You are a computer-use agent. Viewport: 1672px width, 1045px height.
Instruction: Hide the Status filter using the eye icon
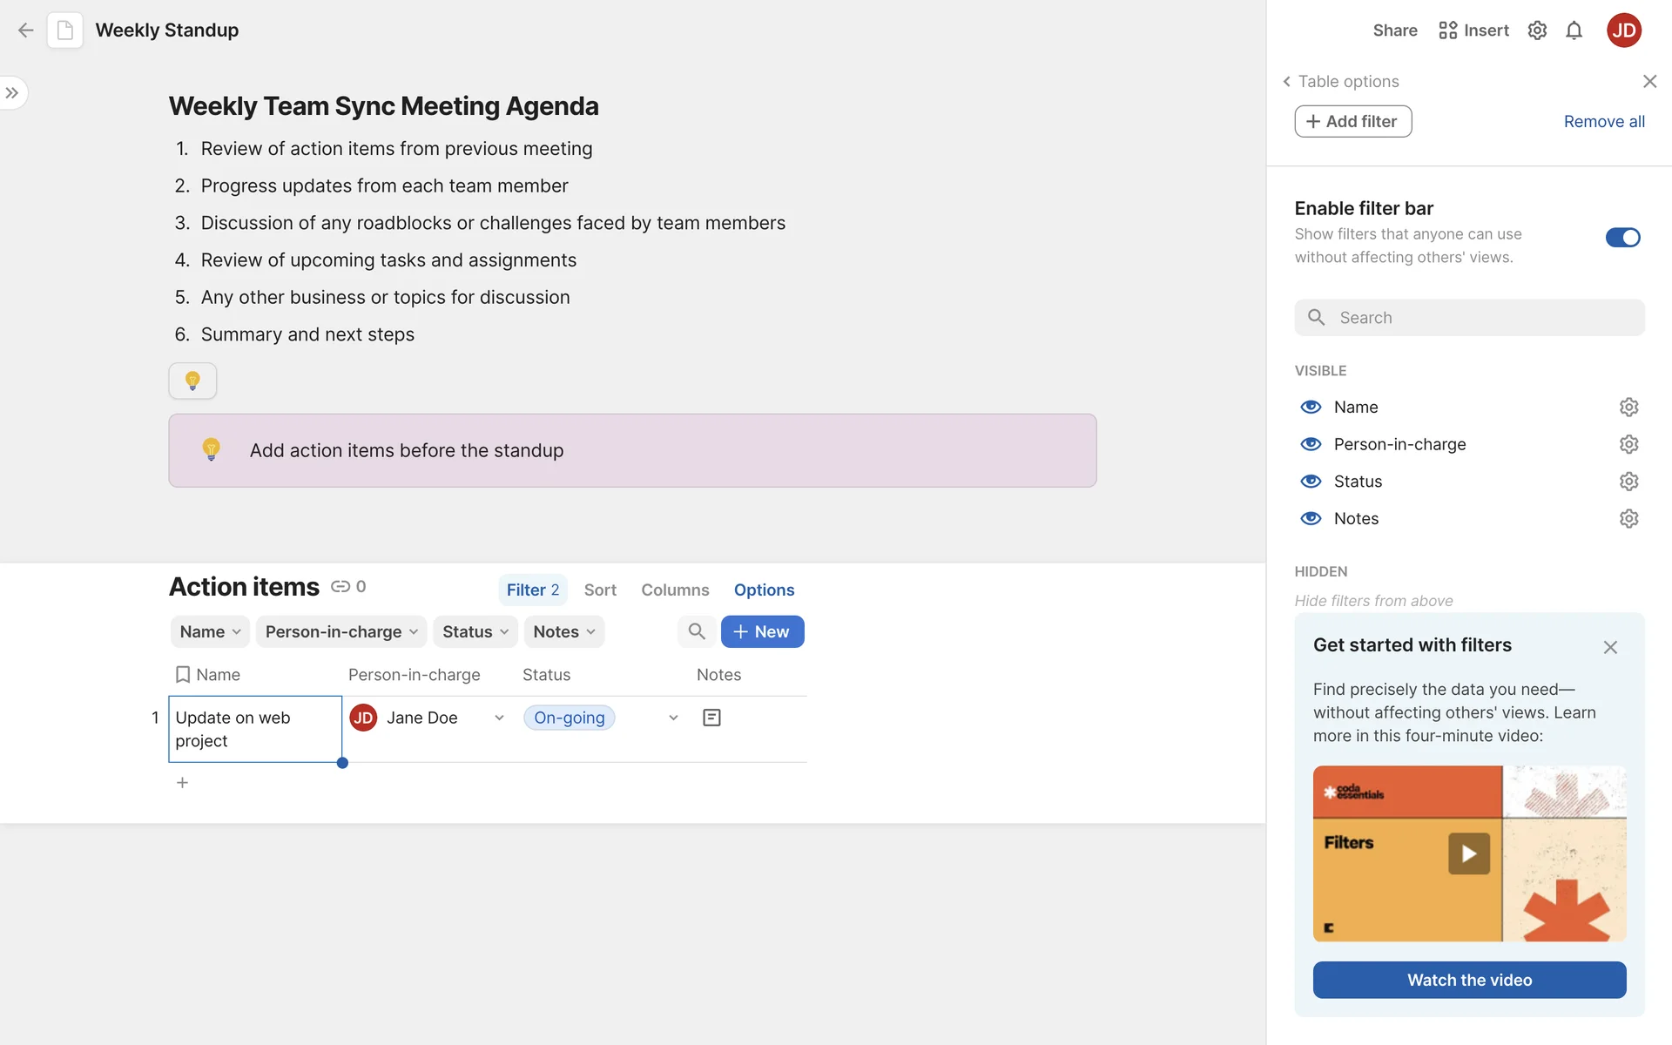tap(1311, 482)
